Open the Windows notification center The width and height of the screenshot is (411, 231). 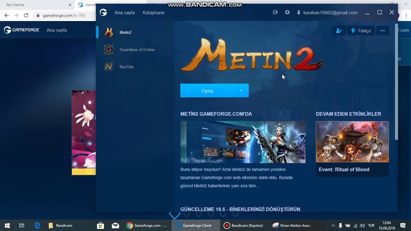coord(403,226)
